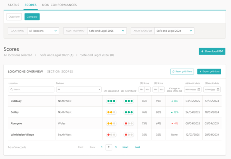
Task: Click calendar icon in (B) Audit date filter
Action: (x=218, y=90)
